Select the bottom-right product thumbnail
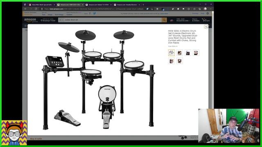 (x=180, y=61)
